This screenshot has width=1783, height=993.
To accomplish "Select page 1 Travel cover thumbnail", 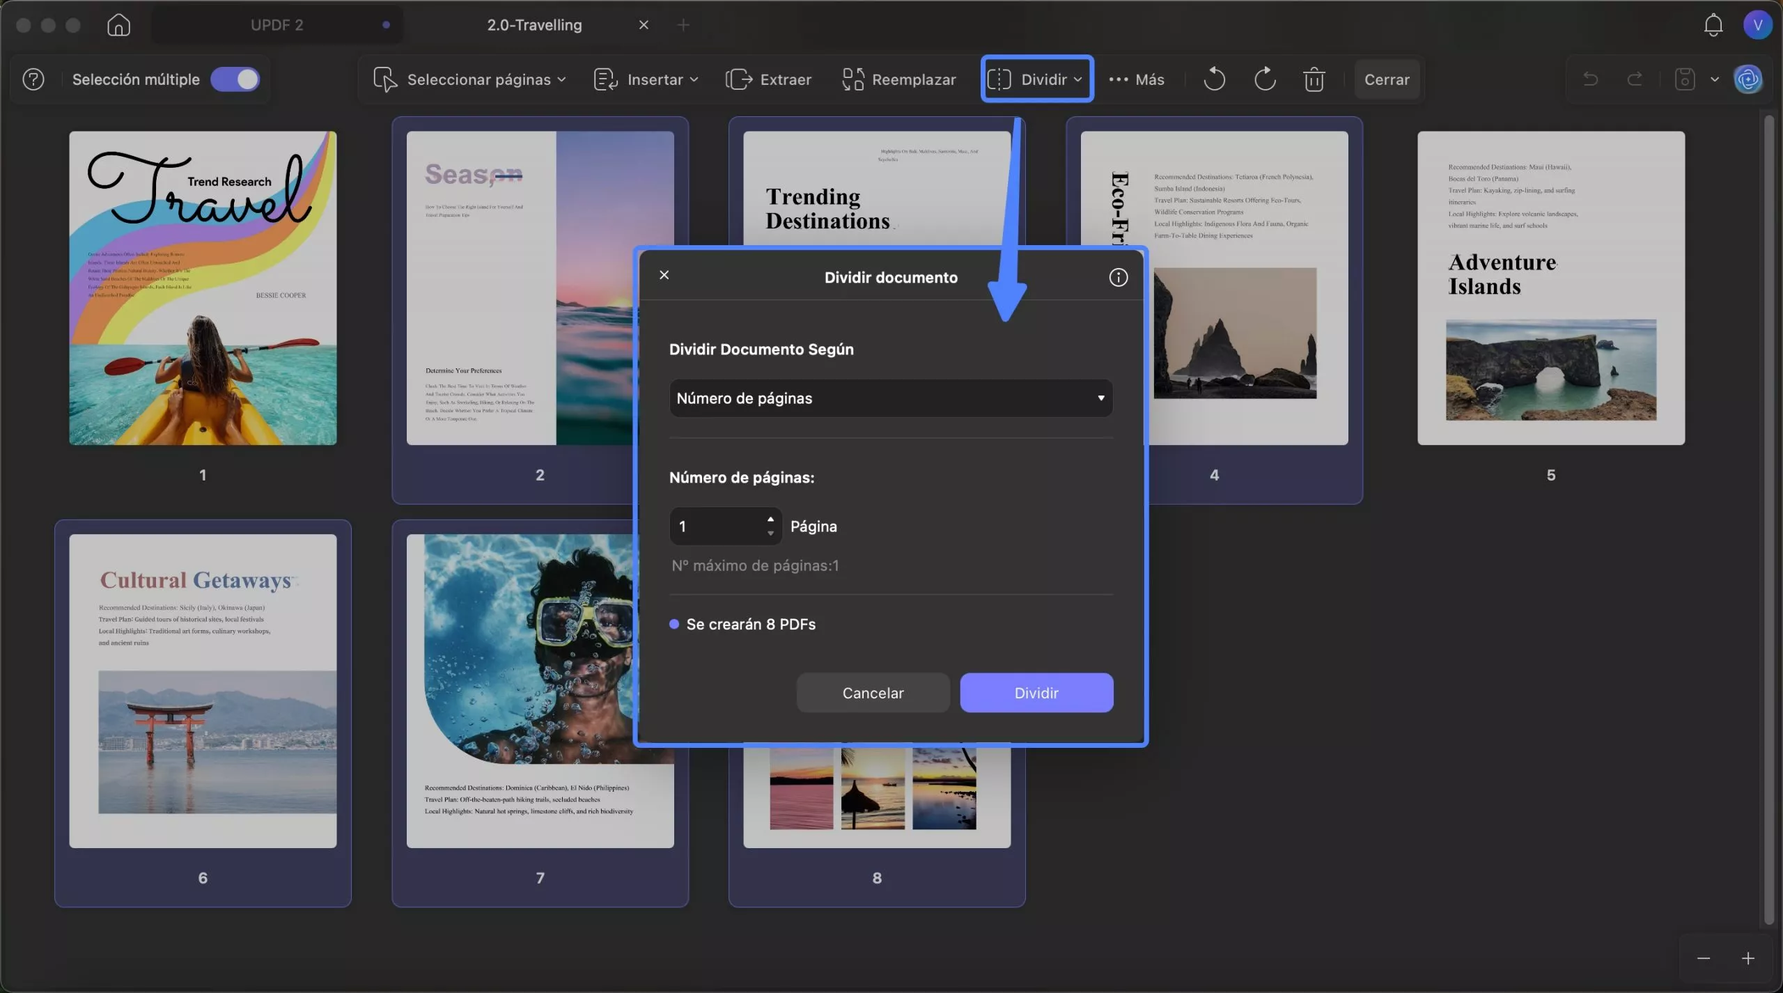I will coord(203,288).
